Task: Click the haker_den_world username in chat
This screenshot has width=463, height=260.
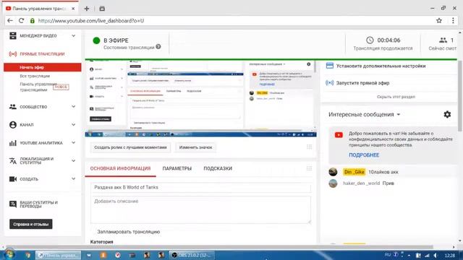Action: (361, 183)
